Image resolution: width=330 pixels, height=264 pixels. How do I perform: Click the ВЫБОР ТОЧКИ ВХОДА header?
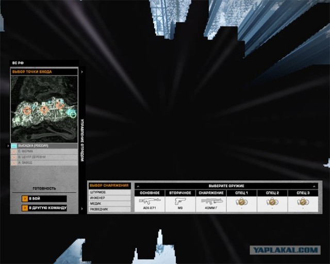pos(44,72)
